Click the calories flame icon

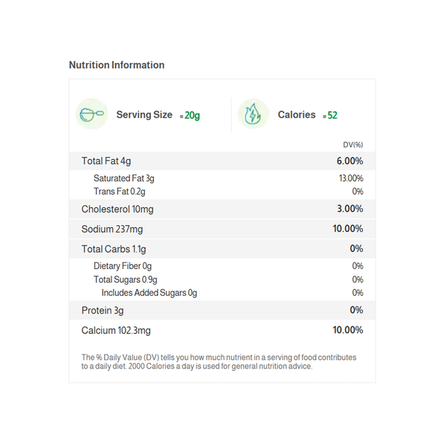click(x=253, y=114)
